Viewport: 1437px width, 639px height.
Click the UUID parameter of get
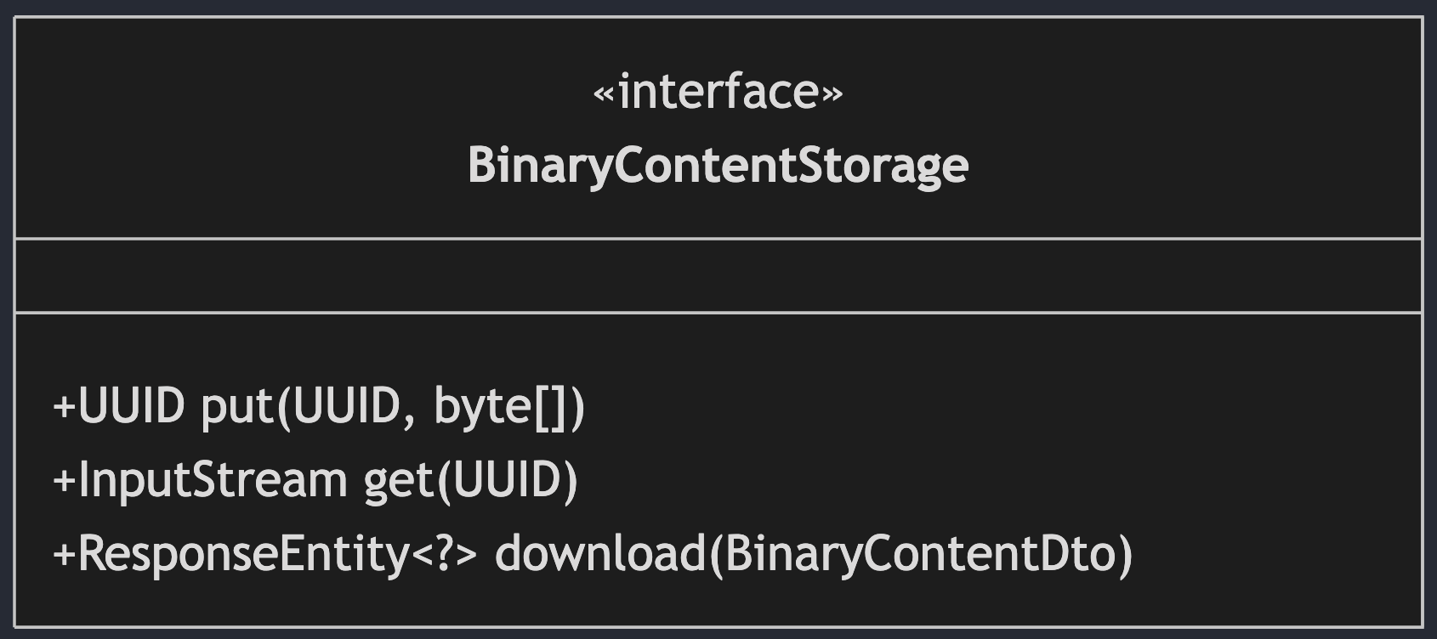507,480
